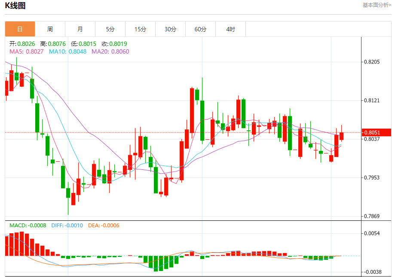Click the MA10: 0.8048 label
Image resolution: width=395 pixels, height=277 pixels.
[67, 51]
